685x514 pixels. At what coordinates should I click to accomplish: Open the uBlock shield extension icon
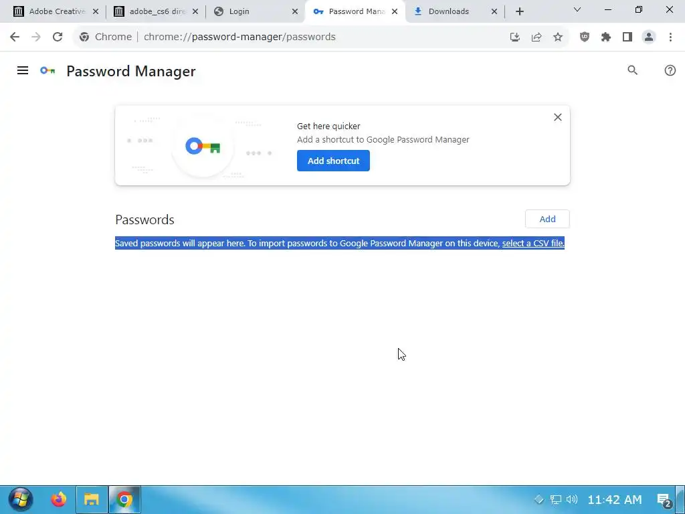pyautogui.click(x=585, y=37)
